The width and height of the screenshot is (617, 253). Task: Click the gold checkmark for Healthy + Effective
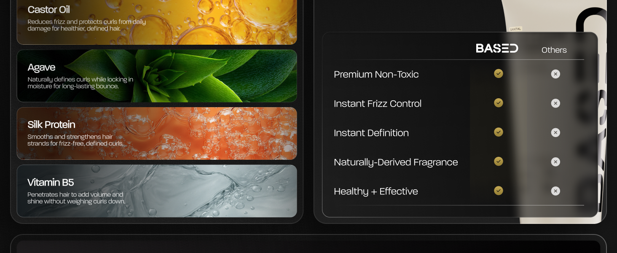[x=499, y=191]
